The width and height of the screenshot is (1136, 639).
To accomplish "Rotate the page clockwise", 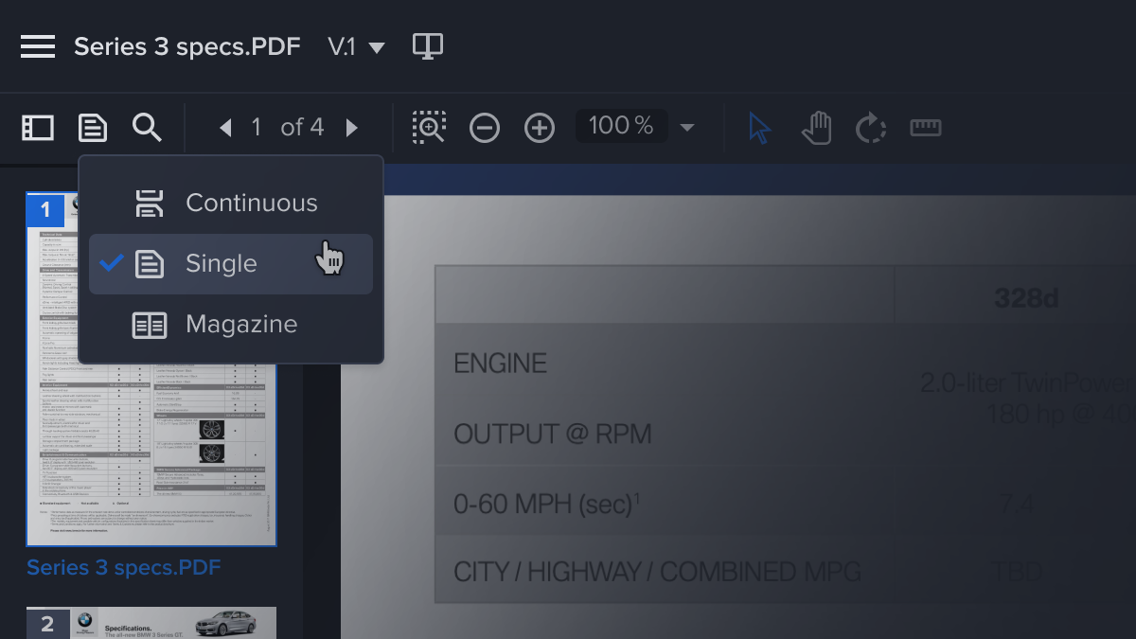I will click(x=870, y=128).
